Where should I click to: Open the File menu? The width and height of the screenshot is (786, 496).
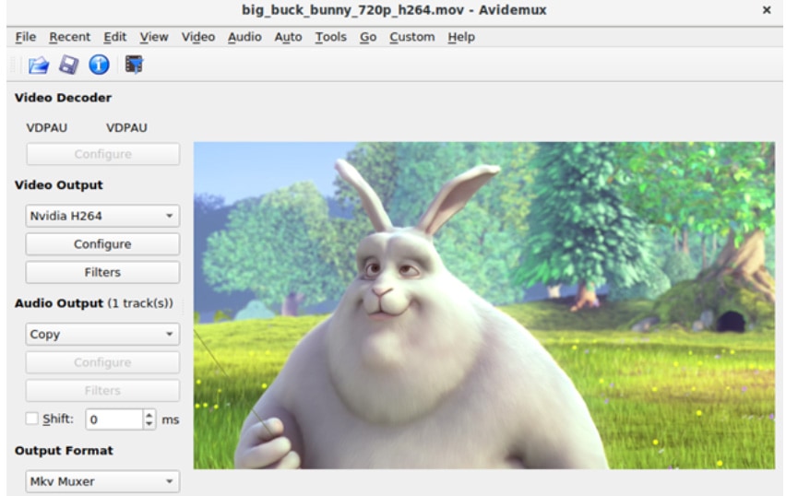26,37
